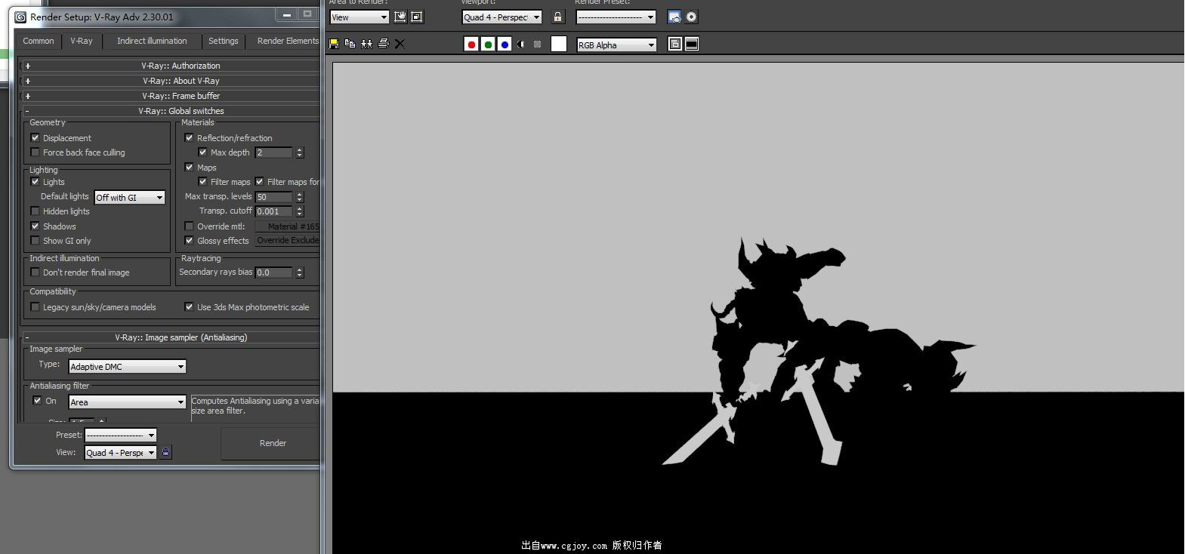Image resolution: width=1185 pixels, height=554 pixels.
Task: Collapse the V-Ray Global switches rollout
Action: (171, 111)
